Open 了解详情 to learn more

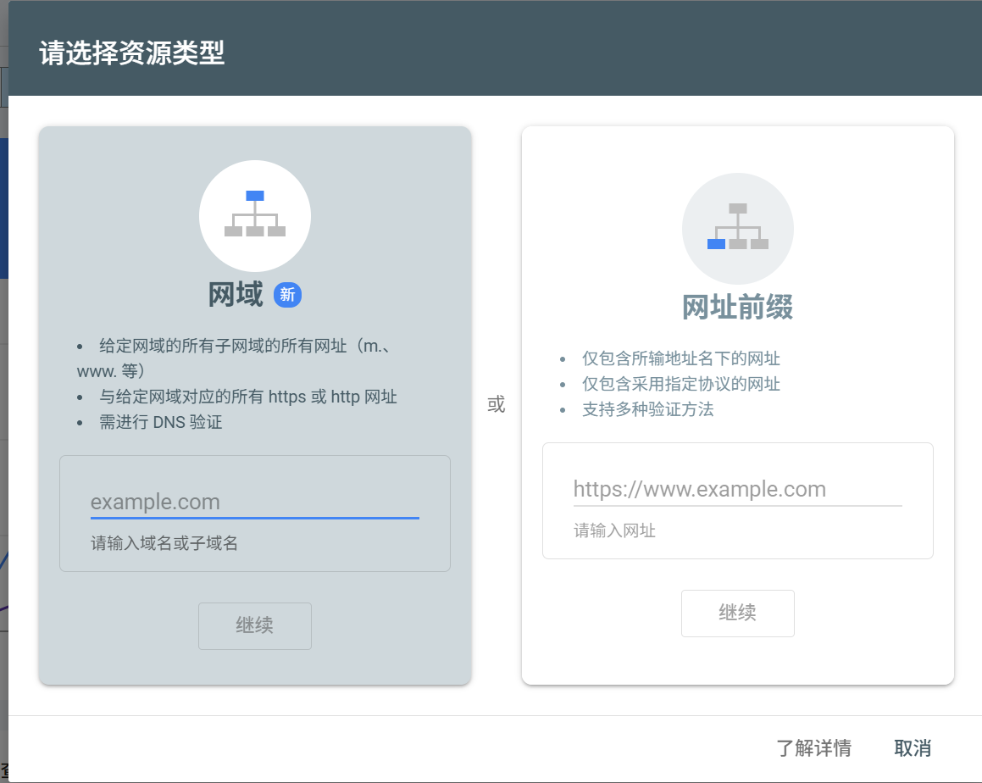(814, 748)
